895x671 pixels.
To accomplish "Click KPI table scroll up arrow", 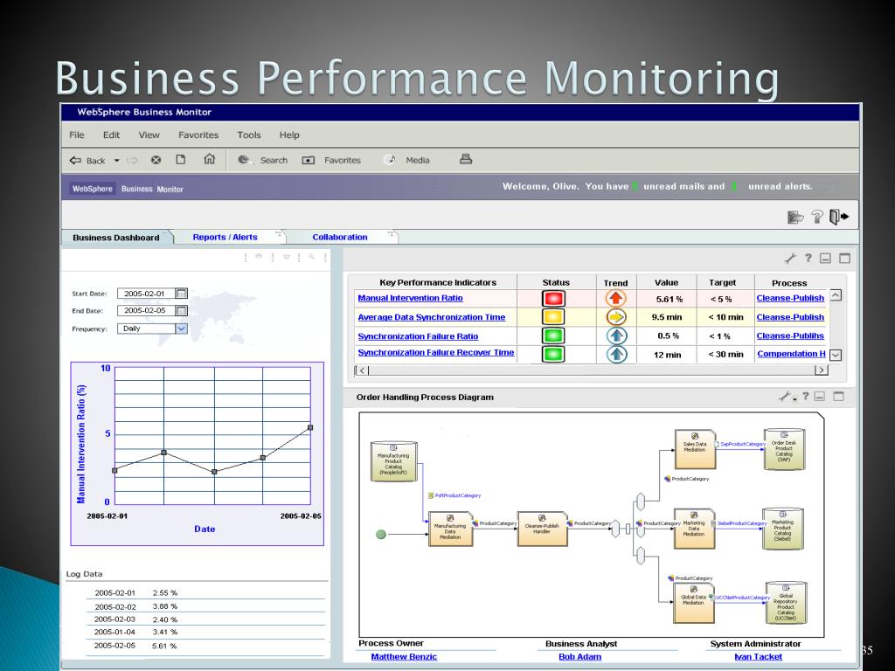I will click(836, 295).
